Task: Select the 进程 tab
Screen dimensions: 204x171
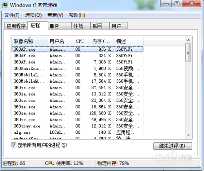Action: coord(38,25)
